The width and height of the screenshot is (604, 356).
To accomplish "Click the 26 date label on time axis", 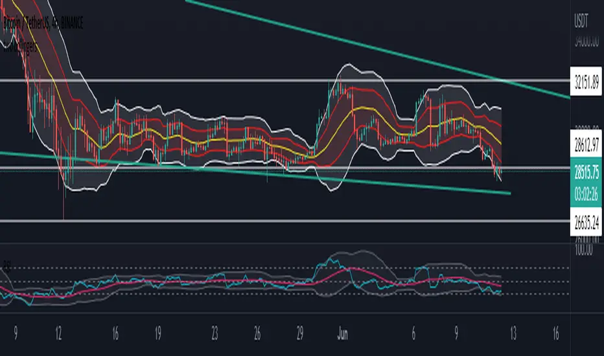I will click(257, 334).
